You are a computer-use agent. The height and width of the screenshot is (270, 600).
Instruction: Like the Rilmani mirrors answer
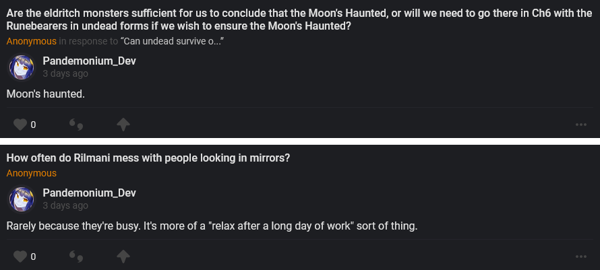pyautogui.click(x=20, y=257)
